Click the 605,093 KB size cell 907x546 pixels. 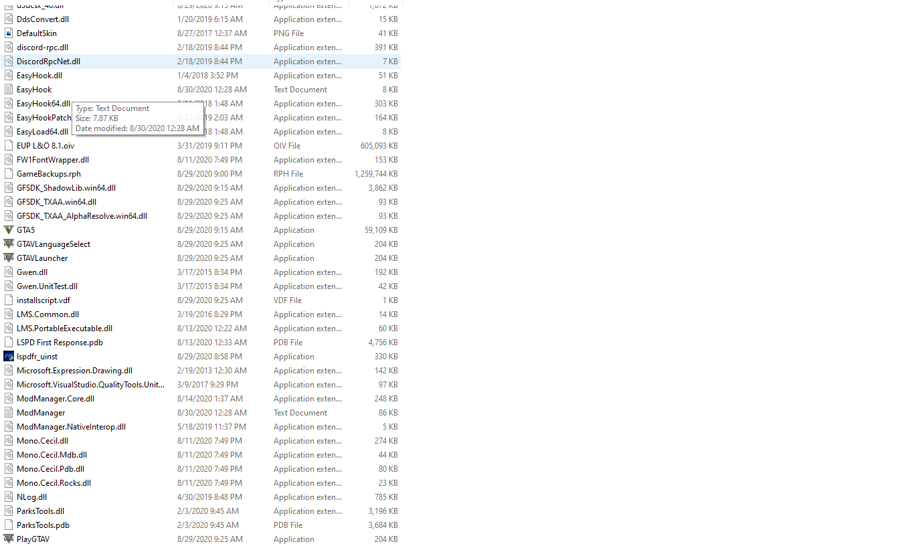coord(379,146)
